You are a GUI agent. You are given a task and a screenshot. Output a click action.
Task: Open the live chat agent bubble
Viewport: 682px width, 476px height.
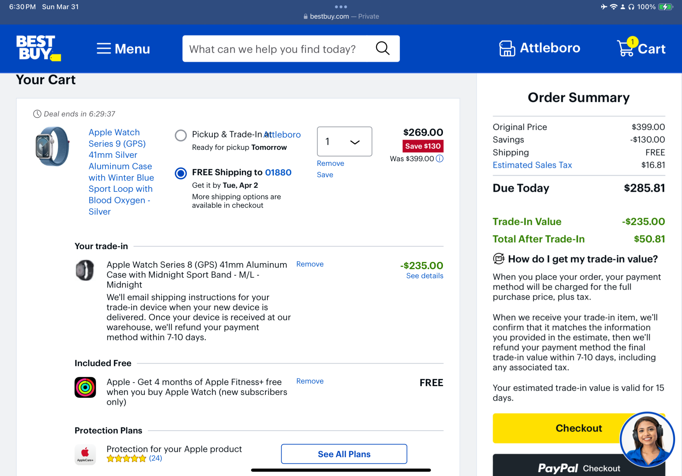tap(647, 439)
